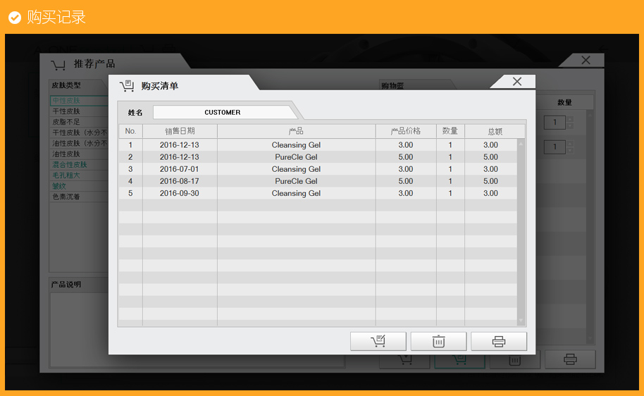
Task: Click the cart icon beside 推荐产品 title
Action: coord(58,64)
